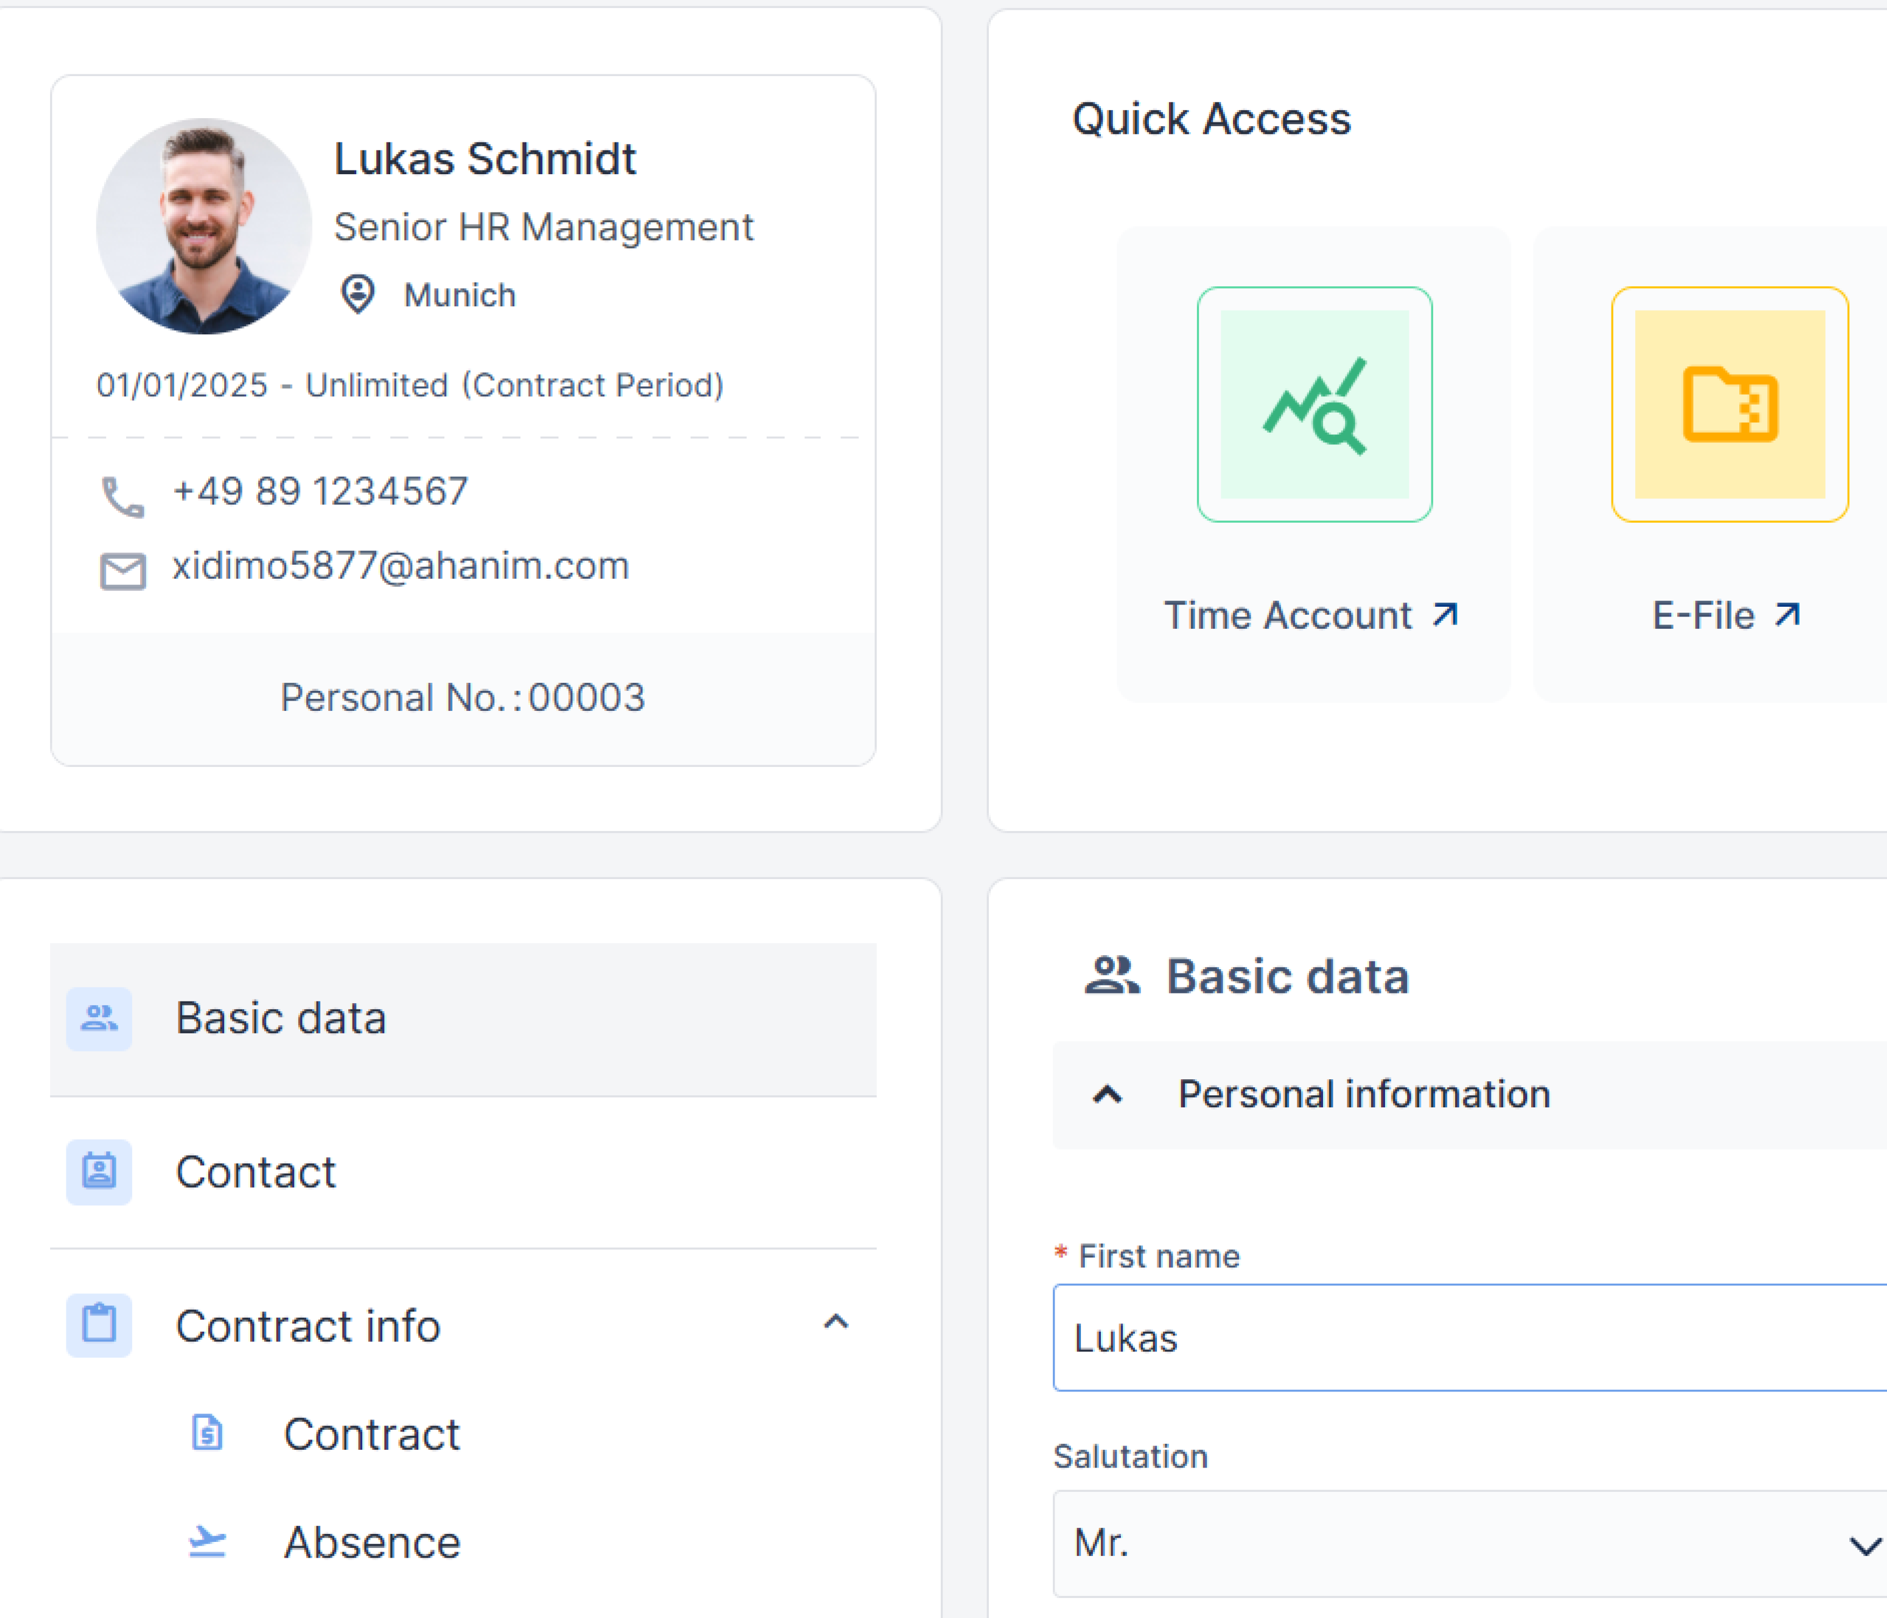Select the Absence entry under Contract info
The width and height of the screenshot is (1887, 1618).
tap(371, 1541)
